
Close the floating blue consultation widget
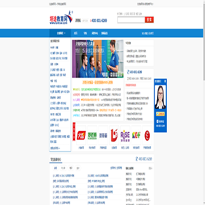pyautogui.click(x=165, y=81)
